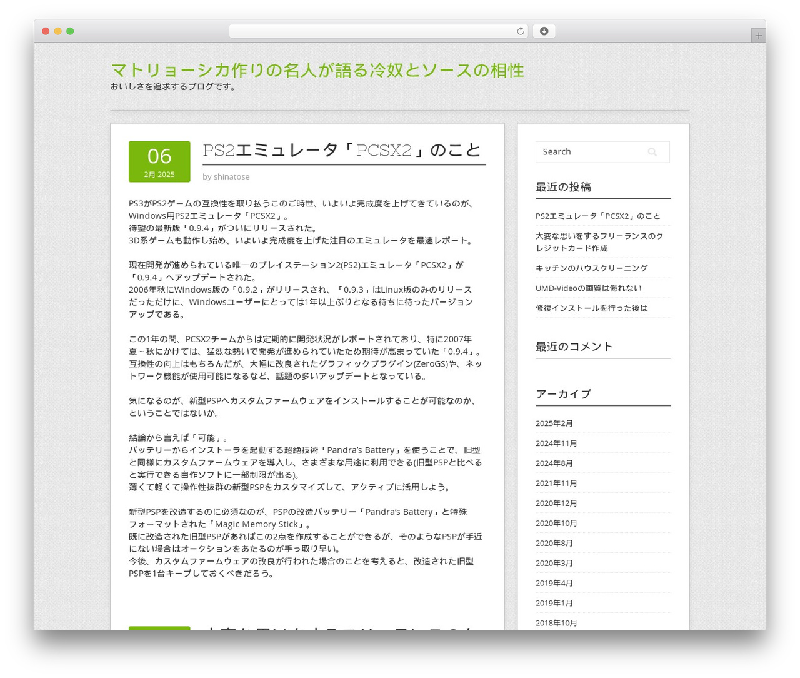Open recent post 修復インストールを行った後は

[x=592, y=308]
